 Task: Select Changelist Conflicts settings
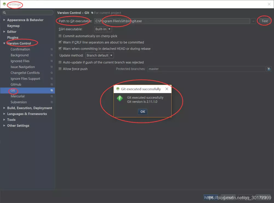pos(25,73)
